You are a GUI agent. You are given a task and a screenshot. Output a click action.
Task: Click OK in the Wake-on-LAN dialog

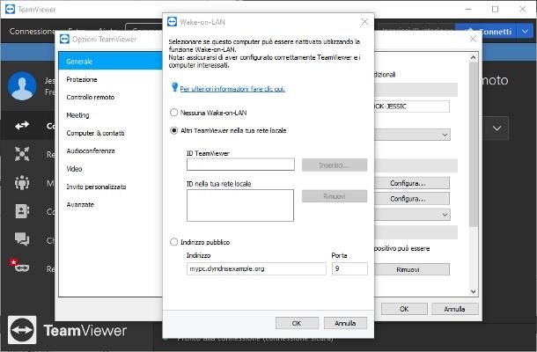[x=297, y=323]
